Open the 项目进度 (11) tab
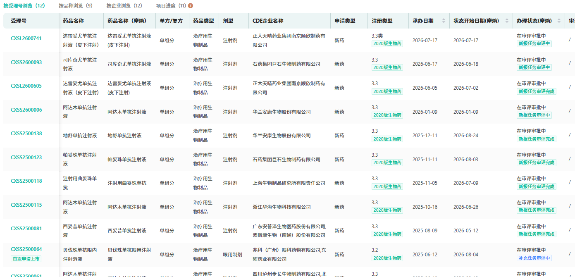 tap(171, 6)
